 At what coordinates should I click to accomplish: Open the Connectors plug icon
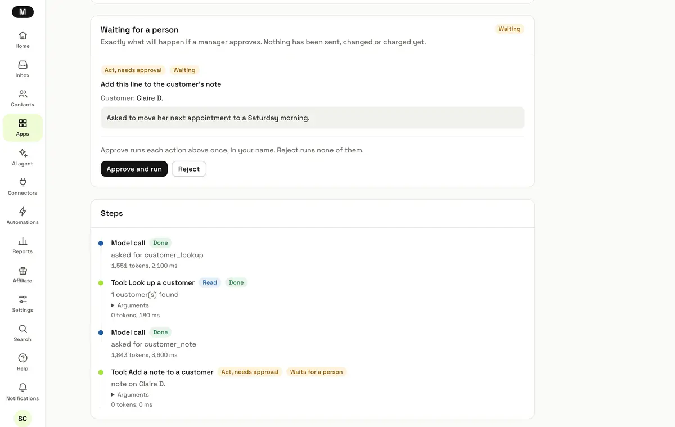click(22, 182)
